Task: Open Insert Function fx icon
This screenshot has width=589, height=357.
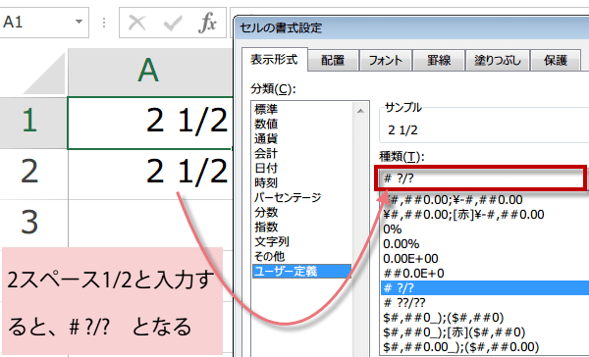Action: click(207, 24)
